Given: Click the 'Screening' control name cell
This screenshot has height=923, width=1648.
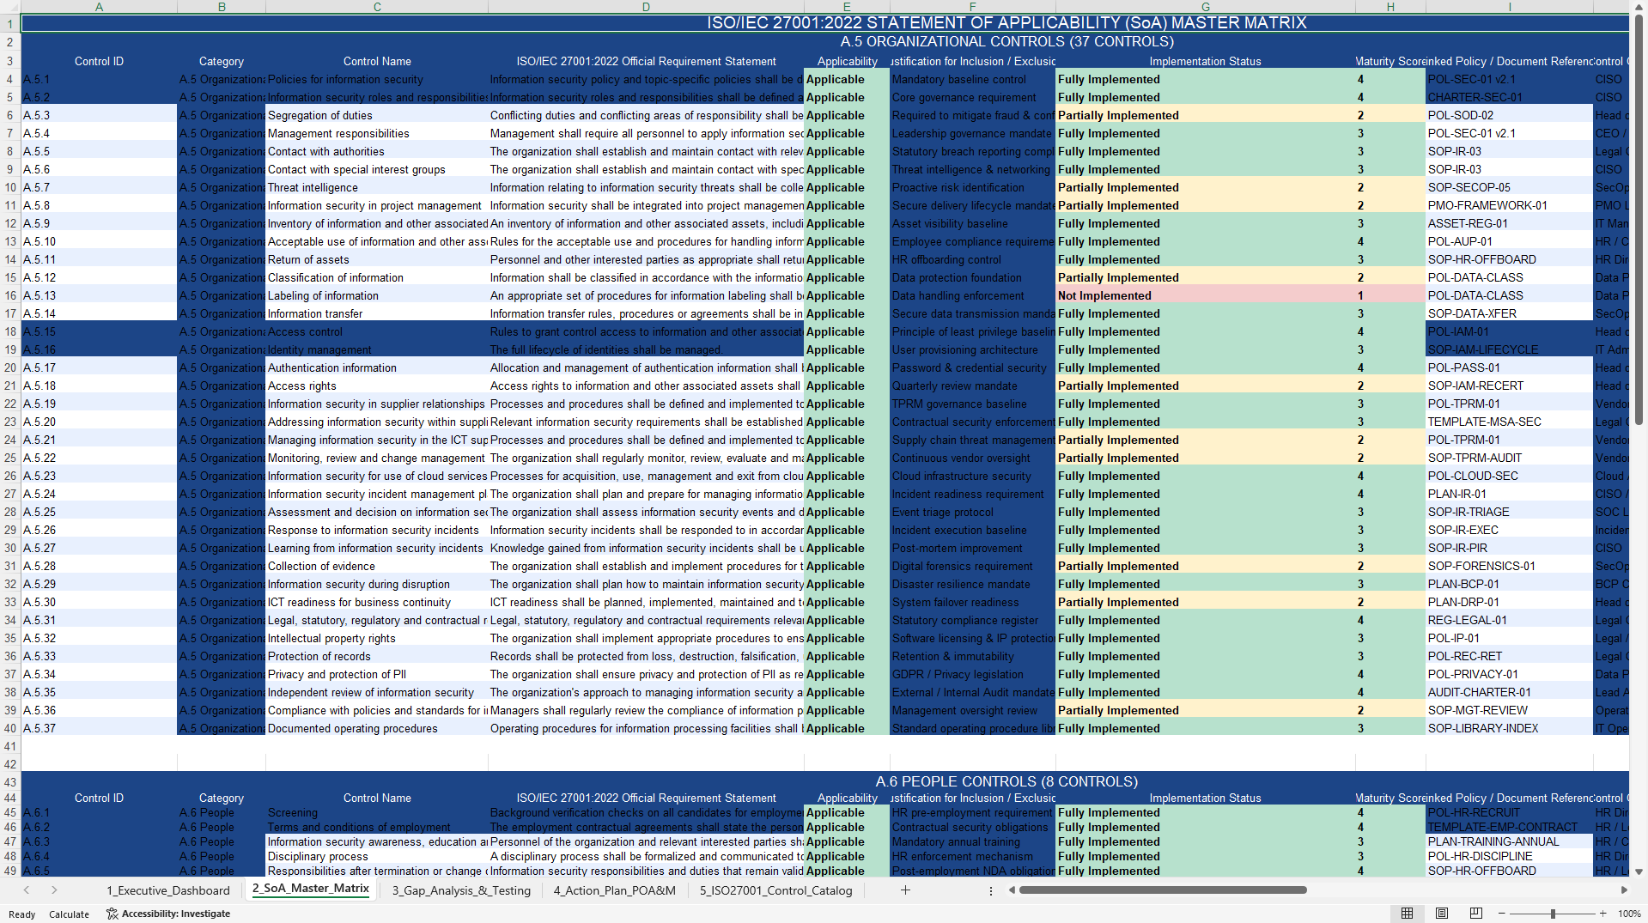Looking at the screenshot, I should click(377, 812).
